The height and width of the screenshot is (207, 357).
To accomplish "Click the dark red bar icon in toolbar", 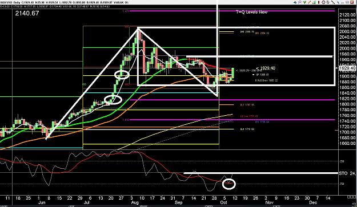I will [x=319, y=2].
